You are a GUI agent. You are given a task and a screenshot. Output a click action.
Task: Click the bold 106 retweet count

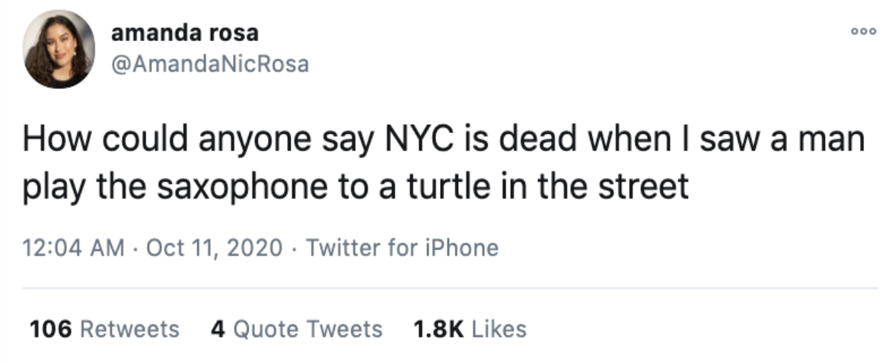[x=51, y=329]
